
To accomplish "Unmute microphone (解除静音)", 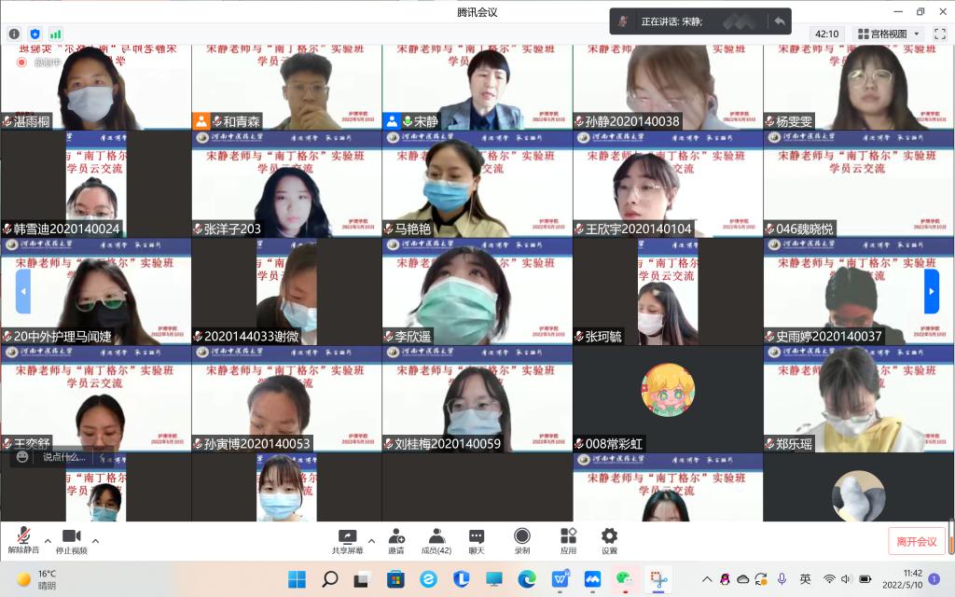I will [23, 541].
